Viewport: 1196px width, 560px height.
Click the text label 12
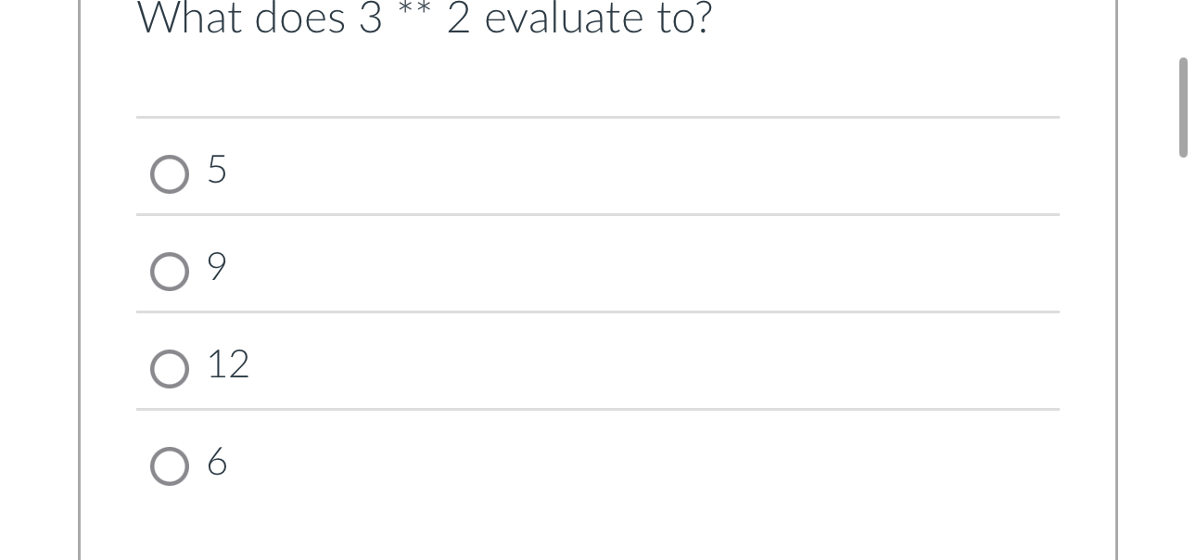(227, 364)
